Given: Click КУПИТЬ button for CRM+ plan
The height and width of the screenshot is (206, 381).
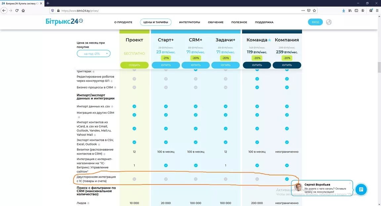Looking at the screenshot, I should [195, 65].
